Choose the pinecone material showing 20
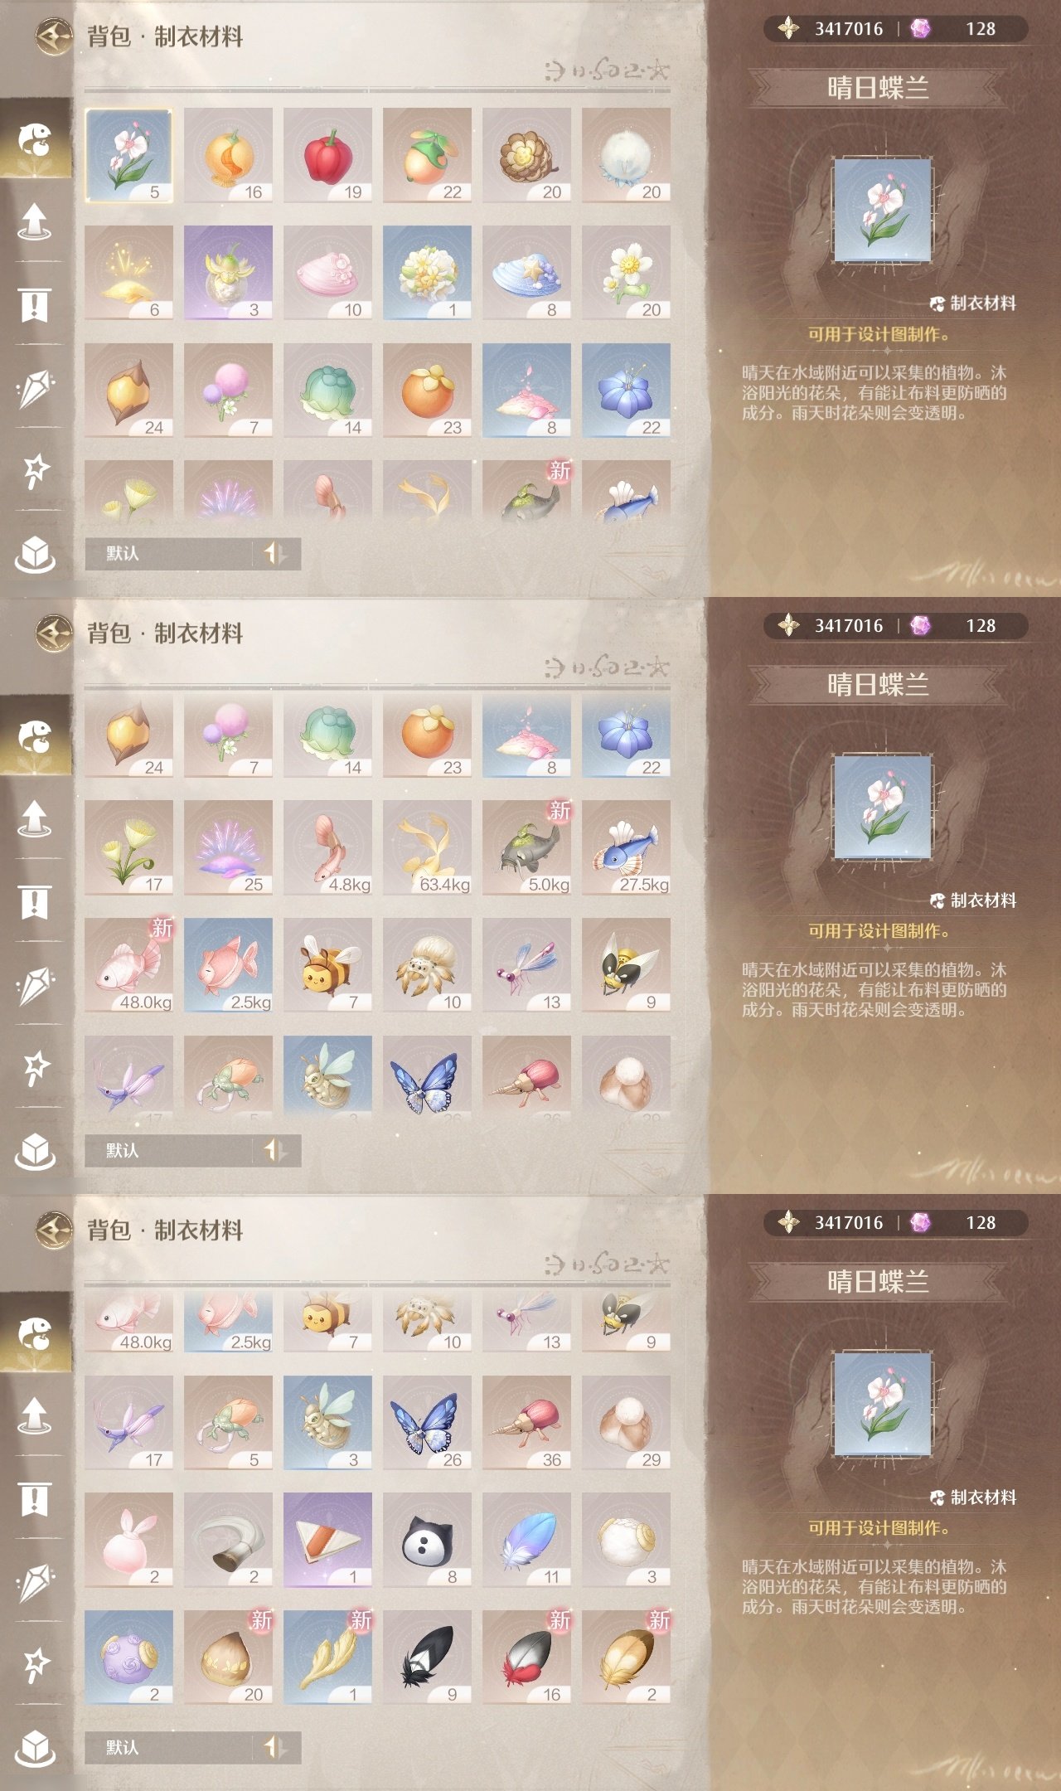Viewport: 1061px width, 1791px height. [526, 155]
